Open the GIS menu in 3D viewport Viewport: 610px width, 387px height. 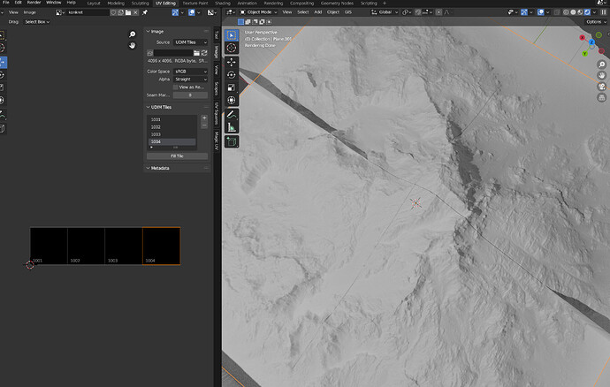tap(347, 12)
